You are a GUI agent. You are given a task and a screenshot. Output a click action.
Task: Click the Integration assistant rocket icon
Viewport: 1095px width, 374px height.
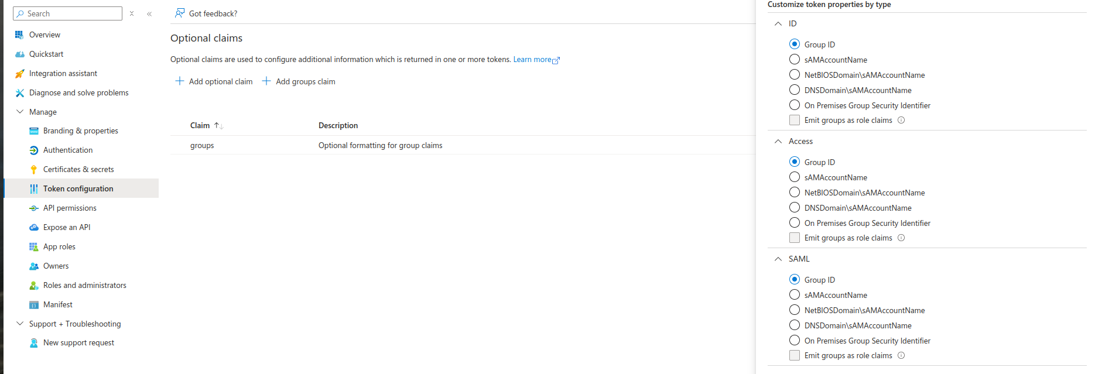click(x=20, y=74)
